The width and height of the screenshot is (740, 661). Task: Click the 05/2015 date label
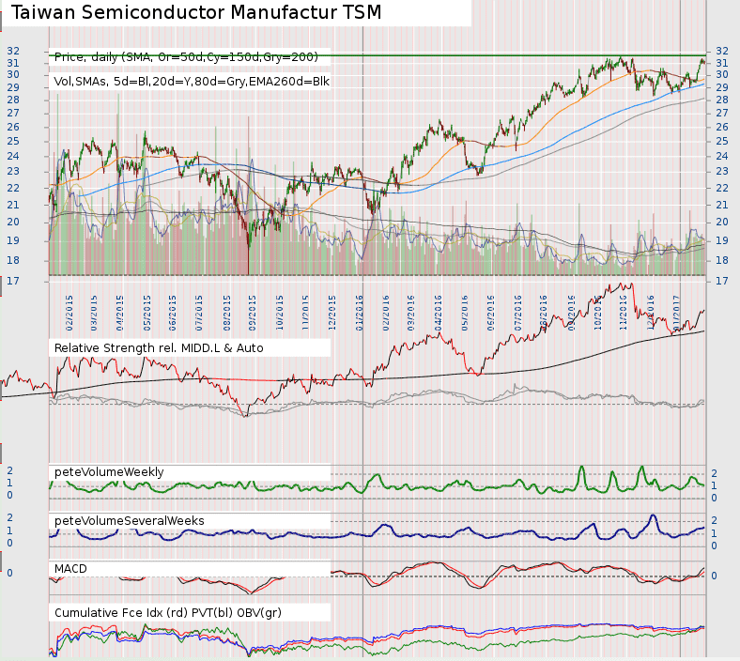coord(146,313)
